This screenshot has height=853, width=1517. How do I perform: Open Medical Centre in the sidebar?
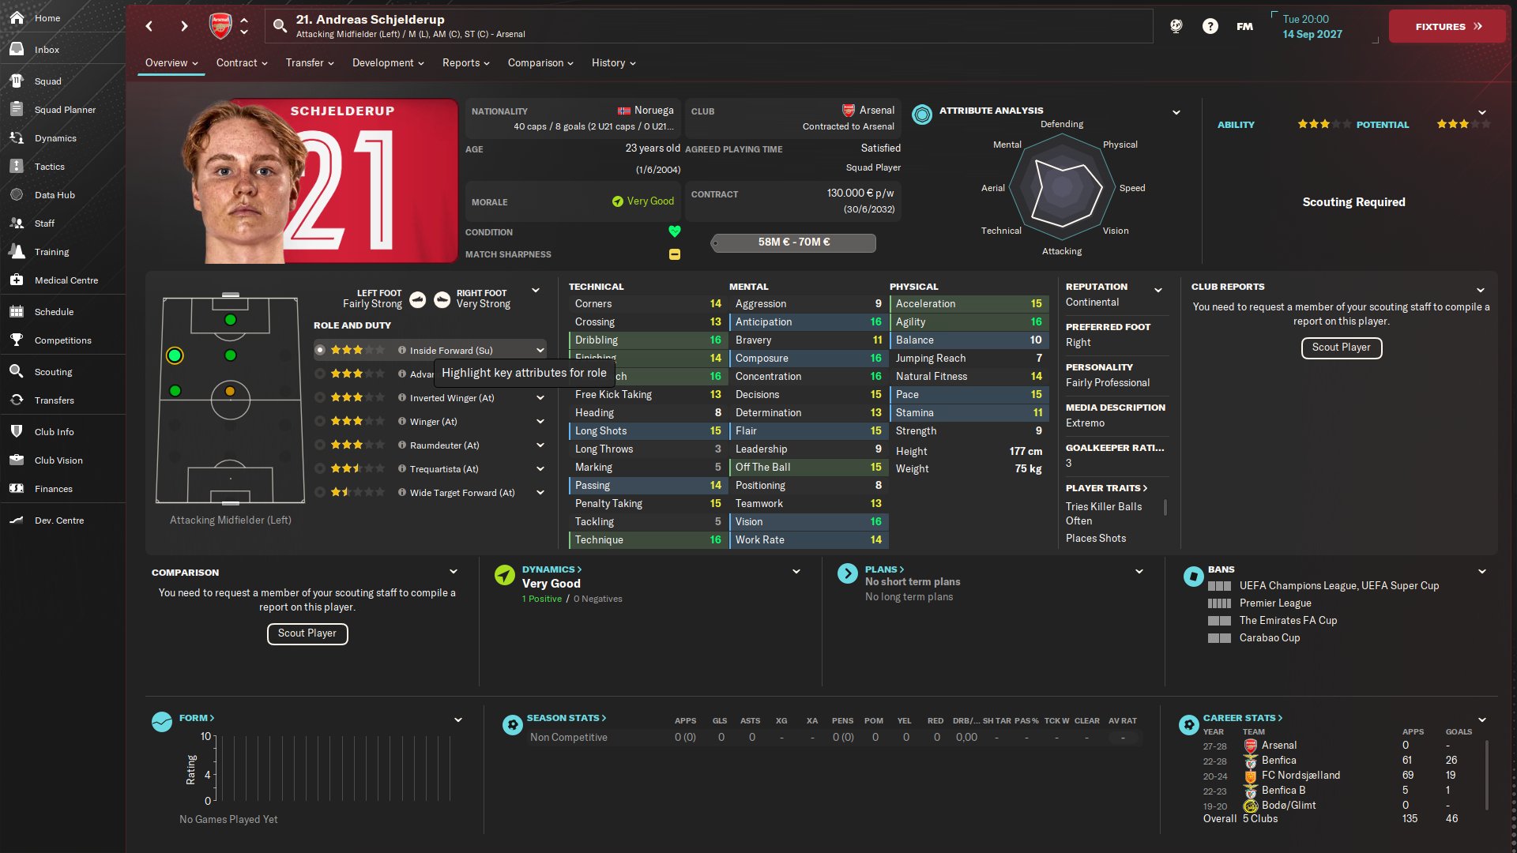click(66, 280)
